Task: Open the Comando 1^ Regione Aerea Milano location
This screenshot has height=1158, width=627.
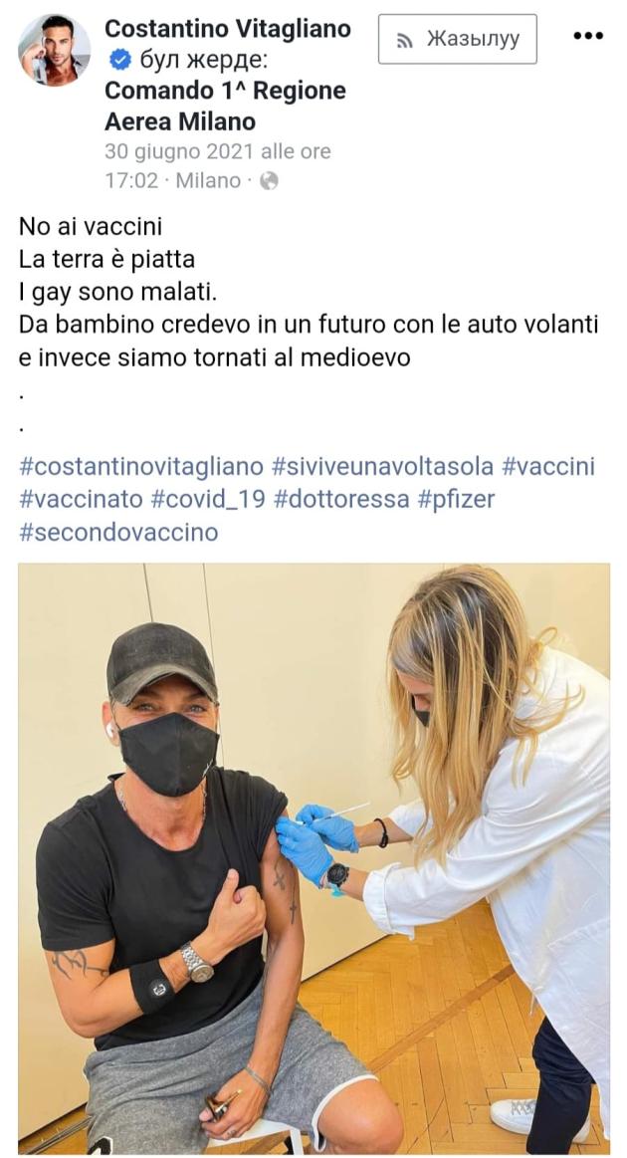Action: (225, 106)
